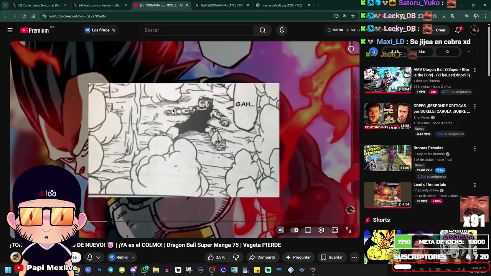Click the Remix button
The width and height of the screenshot is (491, 276).
(118, 257)
